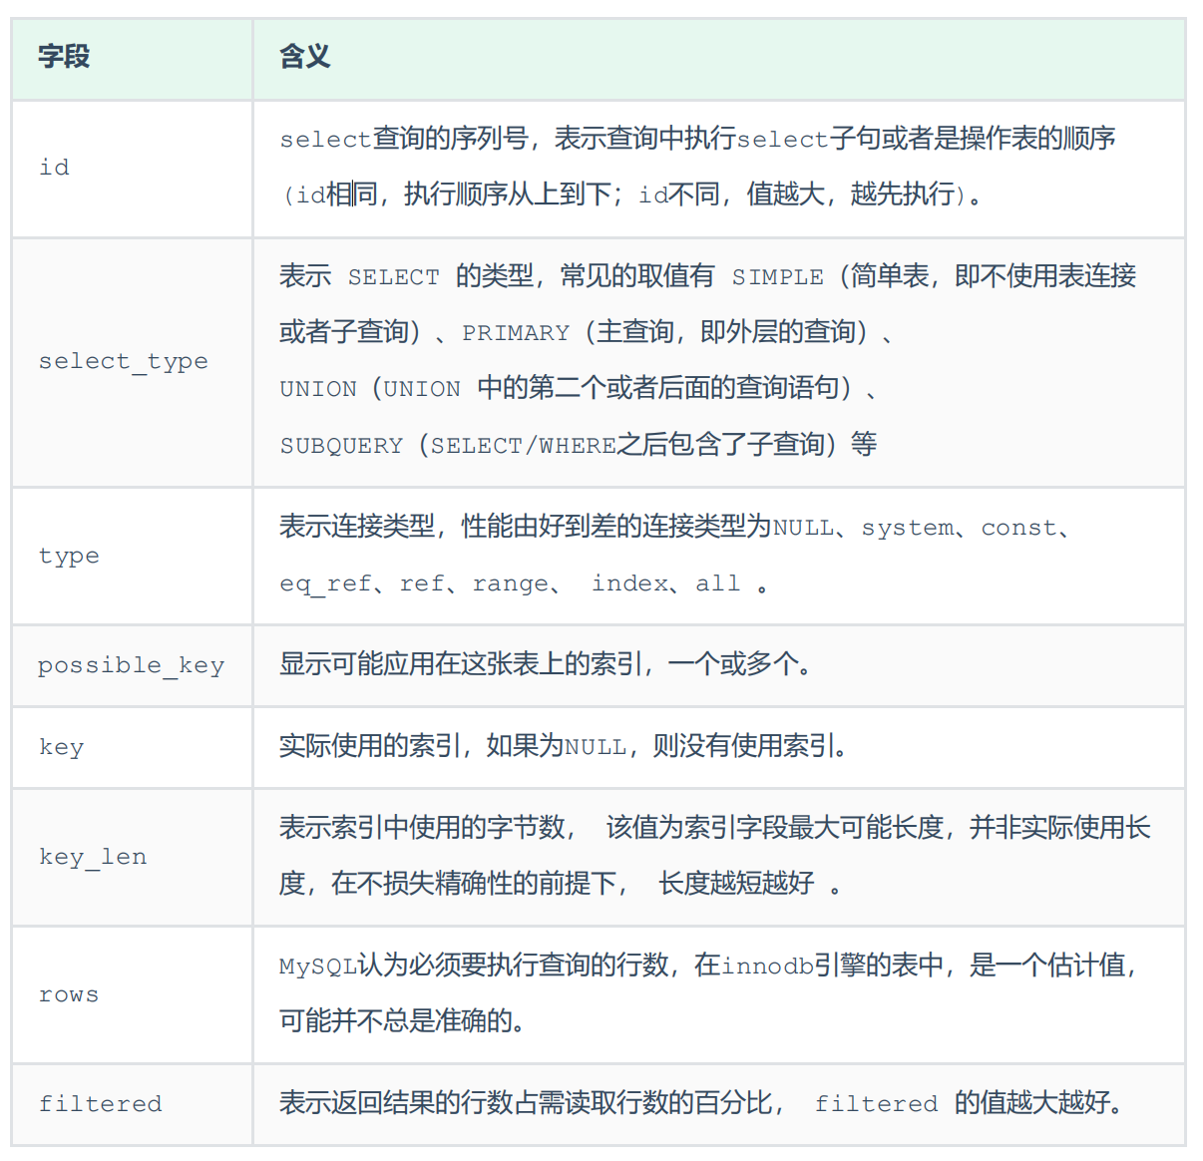The height and width of the screenshot is (1161, 1203).
Task: Click the text '实际使用的索引，如果为NULL'
Action: click(x=453, y=746)
